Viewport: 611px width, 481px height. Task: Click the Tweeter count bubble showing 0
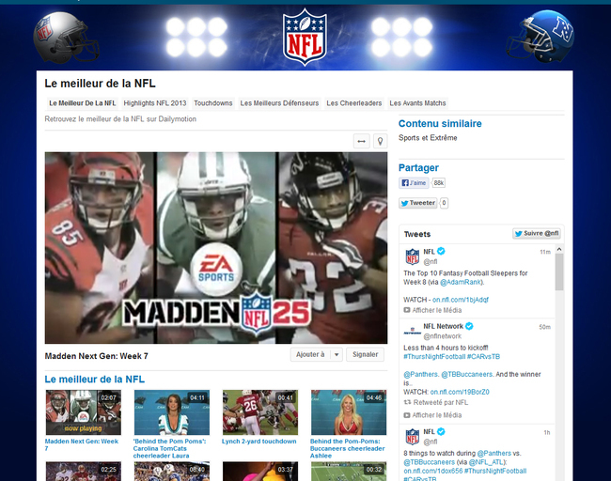tap(444, 203)
